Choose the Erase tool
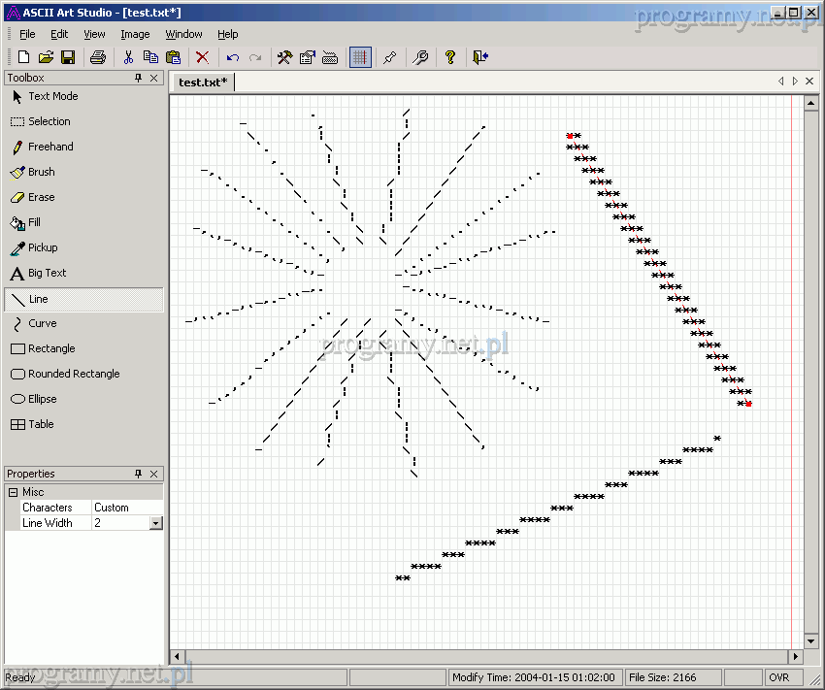825x690 pixels. 41,197
